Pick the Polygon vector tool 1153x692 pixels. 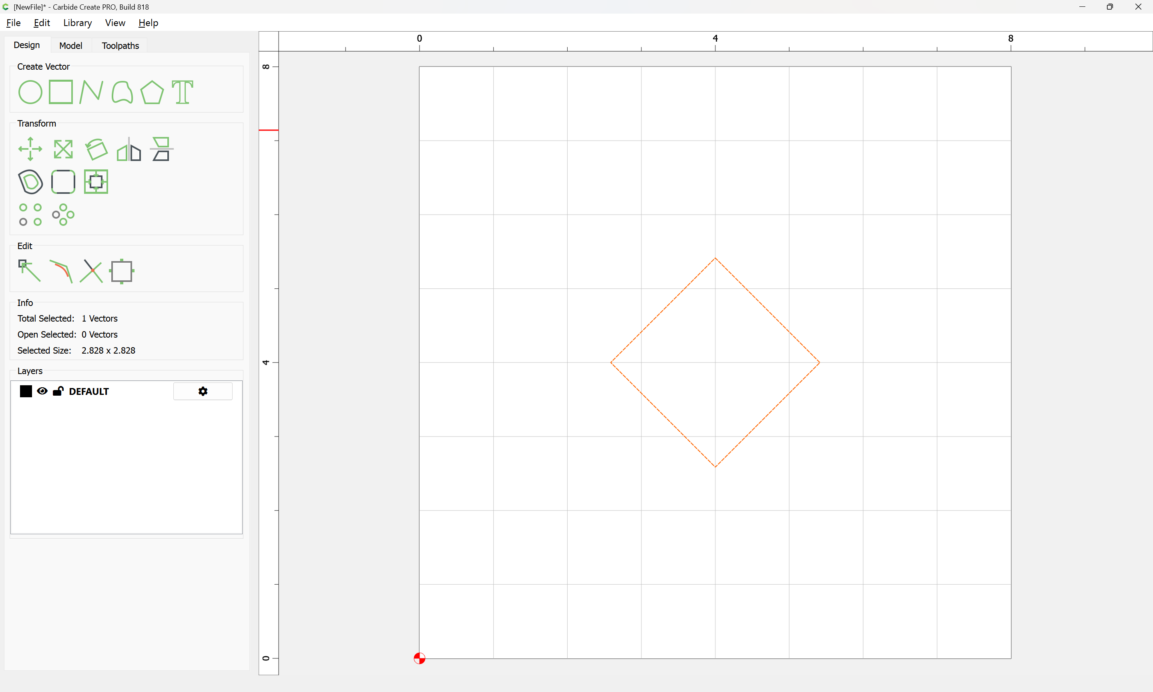[152, 92]
